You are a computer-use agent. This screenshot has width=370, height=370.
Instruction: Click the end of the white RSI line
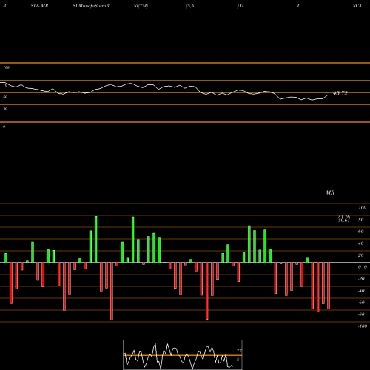pos(328,95)
